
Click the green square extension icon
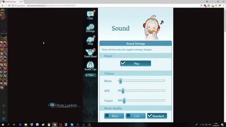209,6
